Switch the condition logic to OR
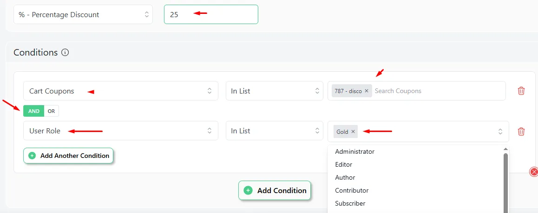The image size is (538, 213). click(x=52, y=111)
